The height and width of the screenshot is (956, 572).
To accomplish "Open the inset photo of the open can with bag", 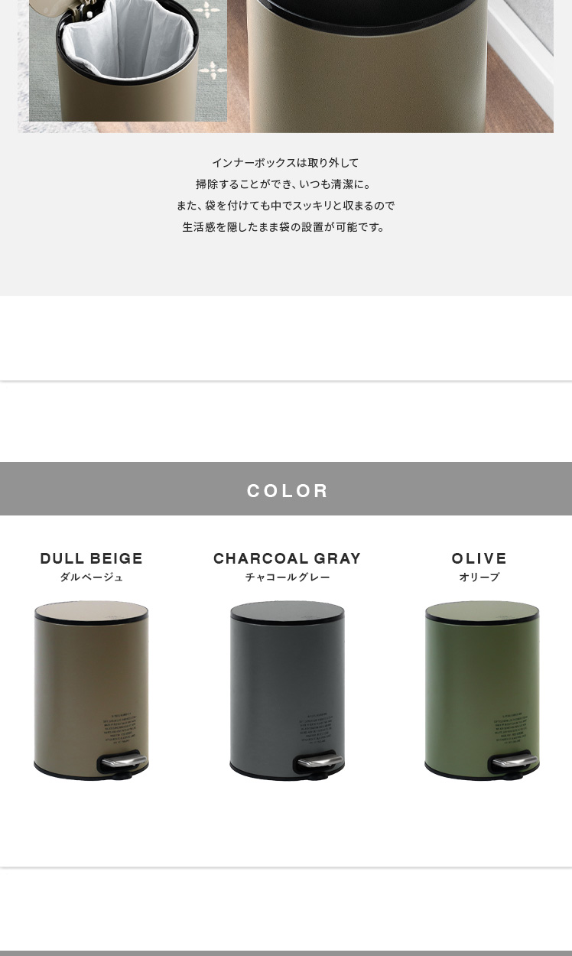I will 128,60.
